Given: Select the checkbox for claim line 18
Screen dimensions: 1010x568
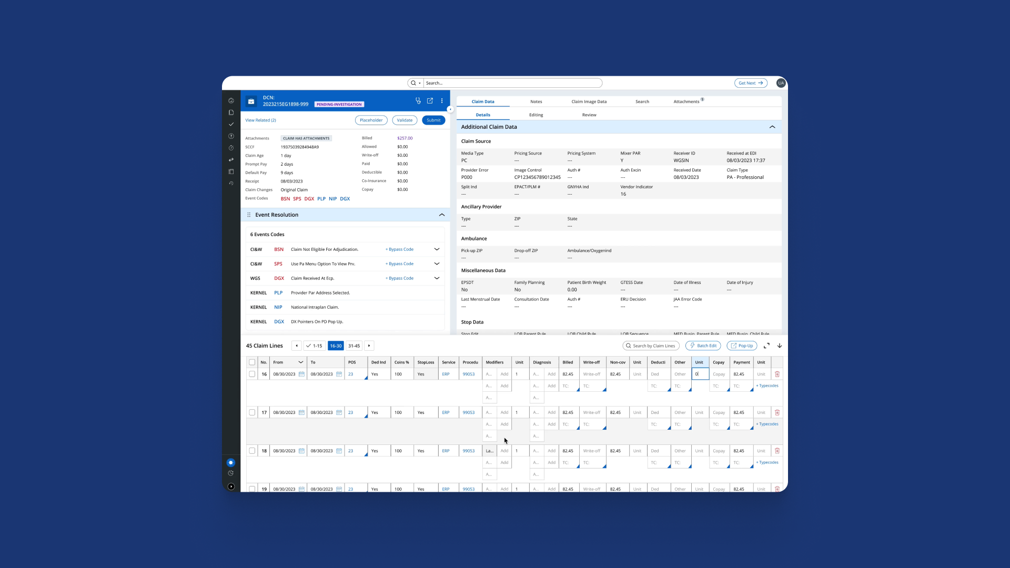Looking at the screenshot, I should [252, 451].
